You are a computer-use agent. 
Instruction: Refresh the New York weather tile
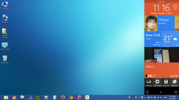point(177,45)
